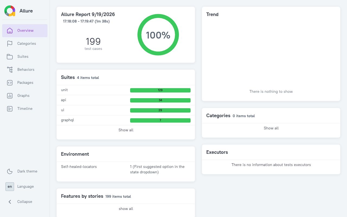Open the Packages menu label
This screenshot has width=347, height=217.
point(25,82)
